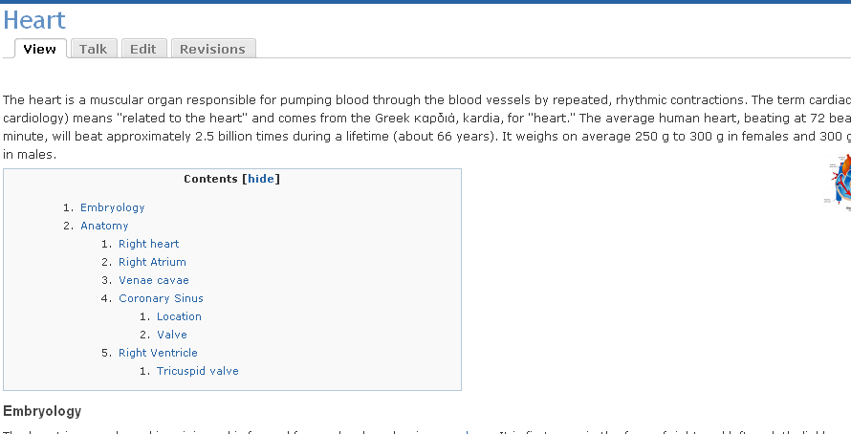Open the Talk tab
851x434 pixels.
pyautogui.click(x=93, y=49)
